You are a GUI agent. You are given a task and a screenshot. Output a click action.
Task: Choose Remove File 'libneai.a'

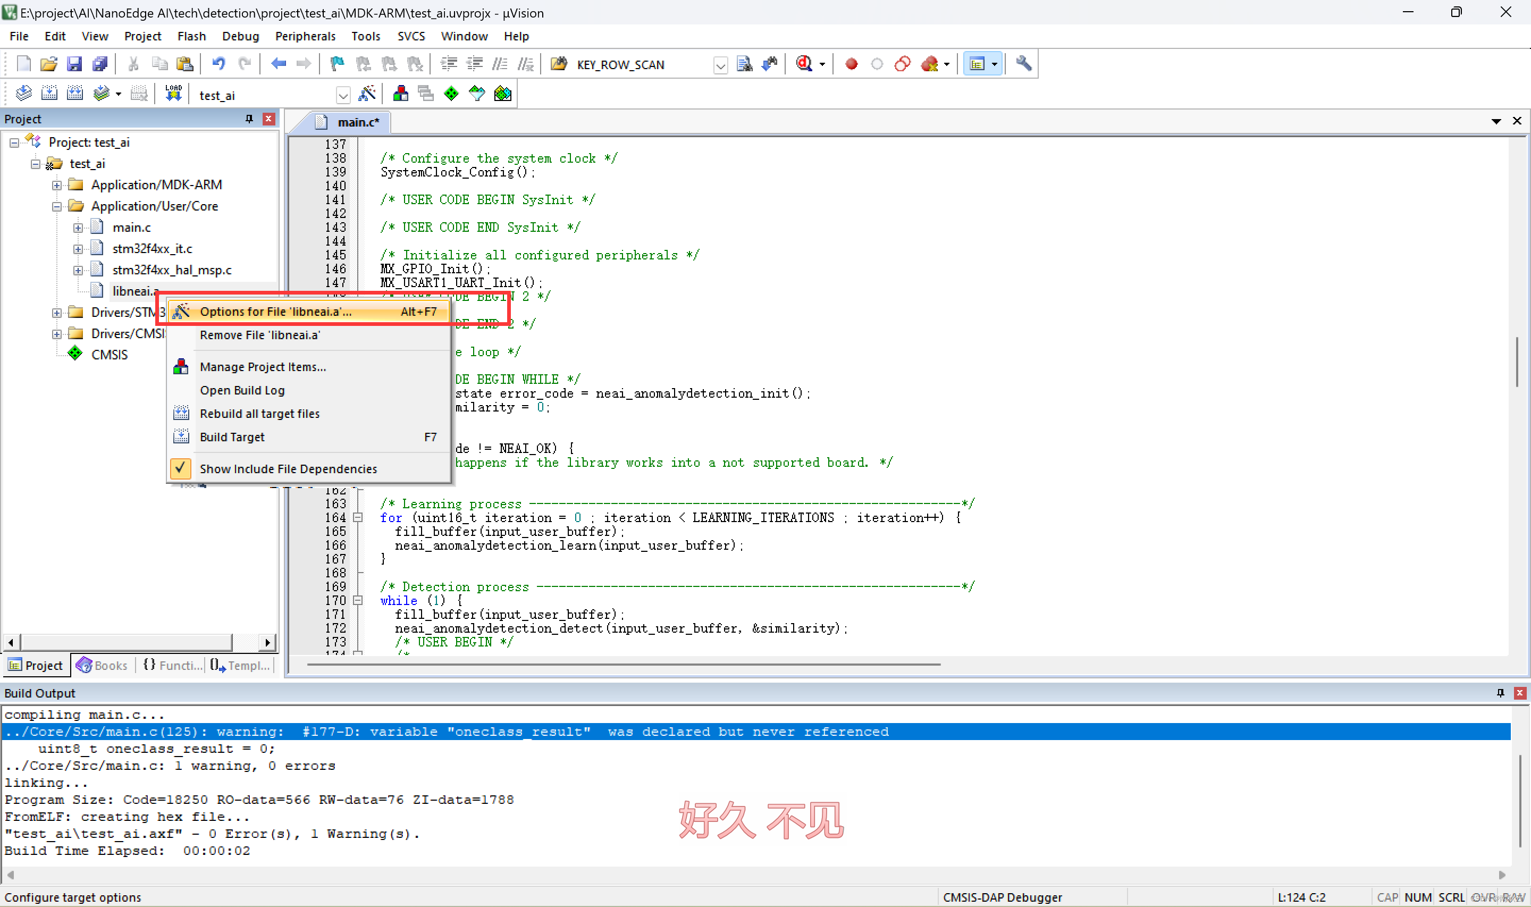(x=259, y=335)
